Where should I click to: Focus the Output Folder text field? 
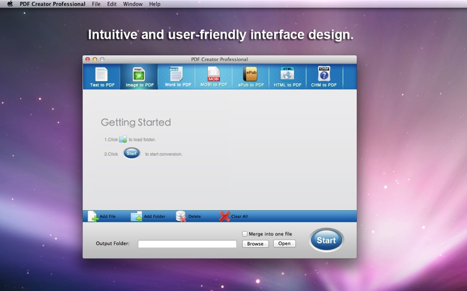coord(187,244)
